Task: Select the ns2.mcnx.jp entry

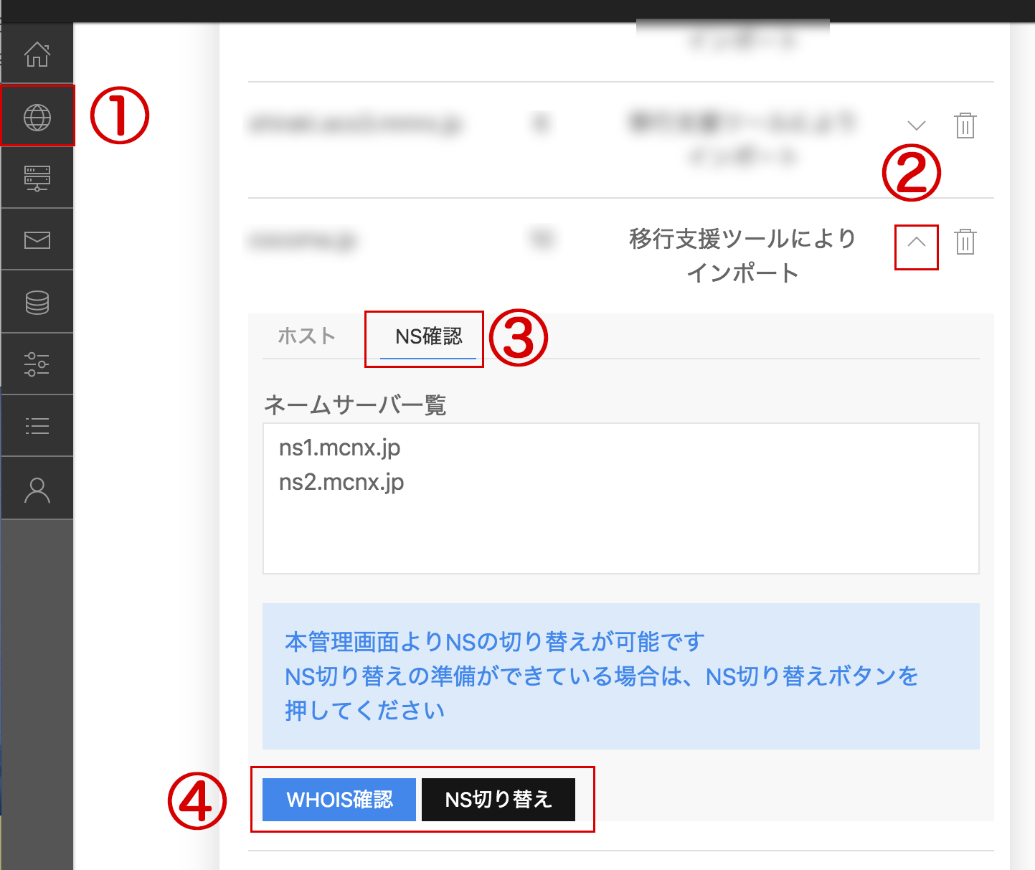Action: [341, 482]
